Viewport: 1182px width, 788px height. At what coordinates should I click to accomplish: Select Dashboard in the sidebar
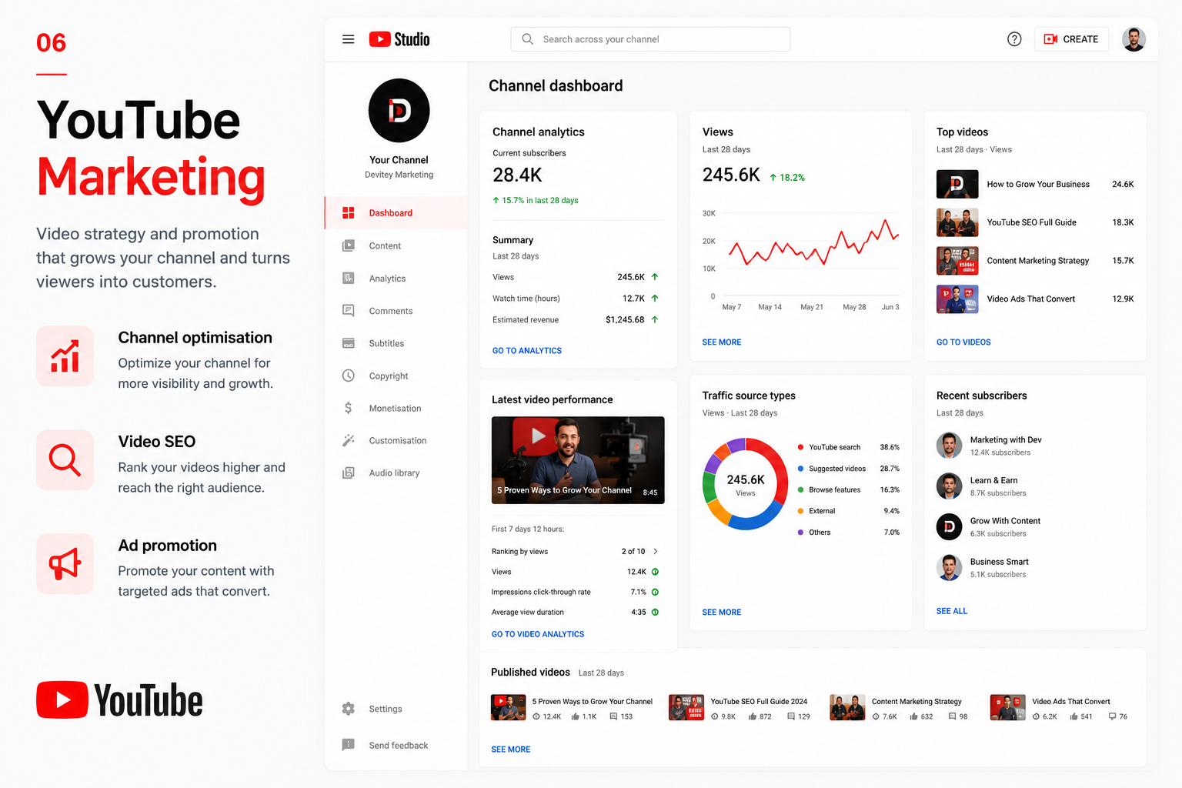396,213
